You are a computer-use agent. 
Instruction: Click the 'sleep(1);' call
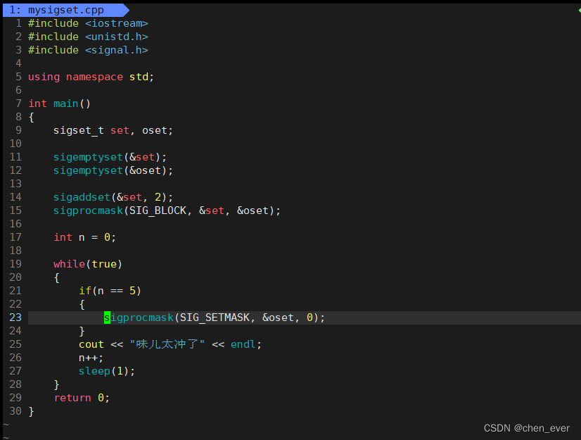pyautogui.click(x=107, y=372)
